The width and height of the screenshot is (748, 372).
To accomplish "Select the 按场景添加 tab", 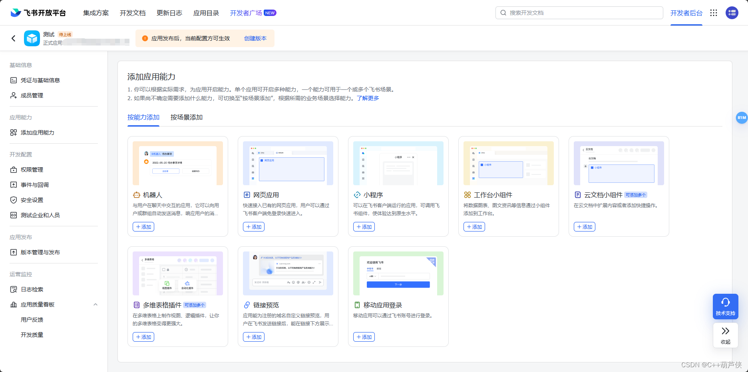I will pos(187,117).
